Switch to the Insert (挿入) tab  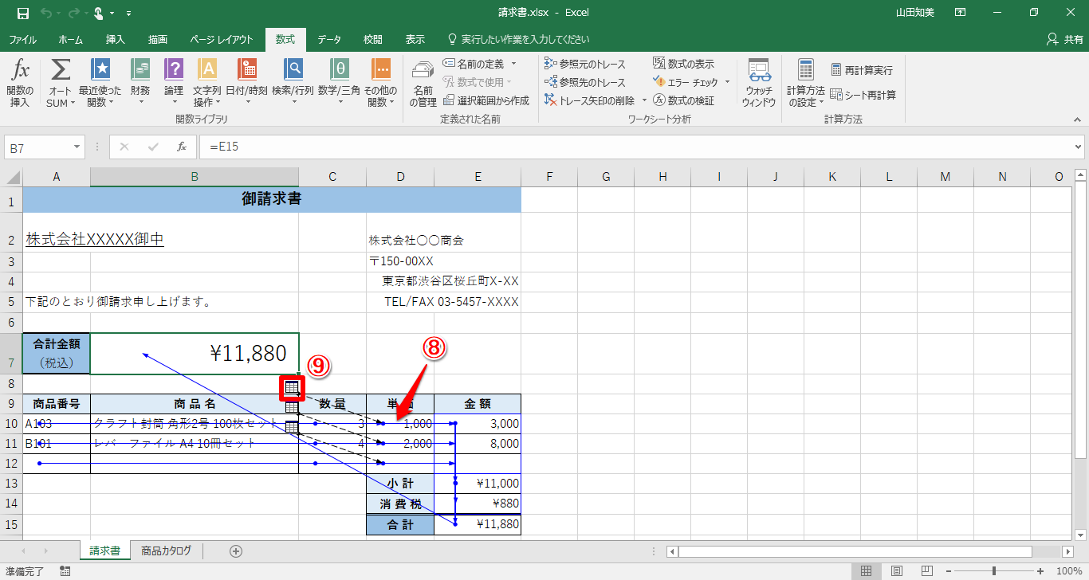pyautogui.click(x=116, y=39)
